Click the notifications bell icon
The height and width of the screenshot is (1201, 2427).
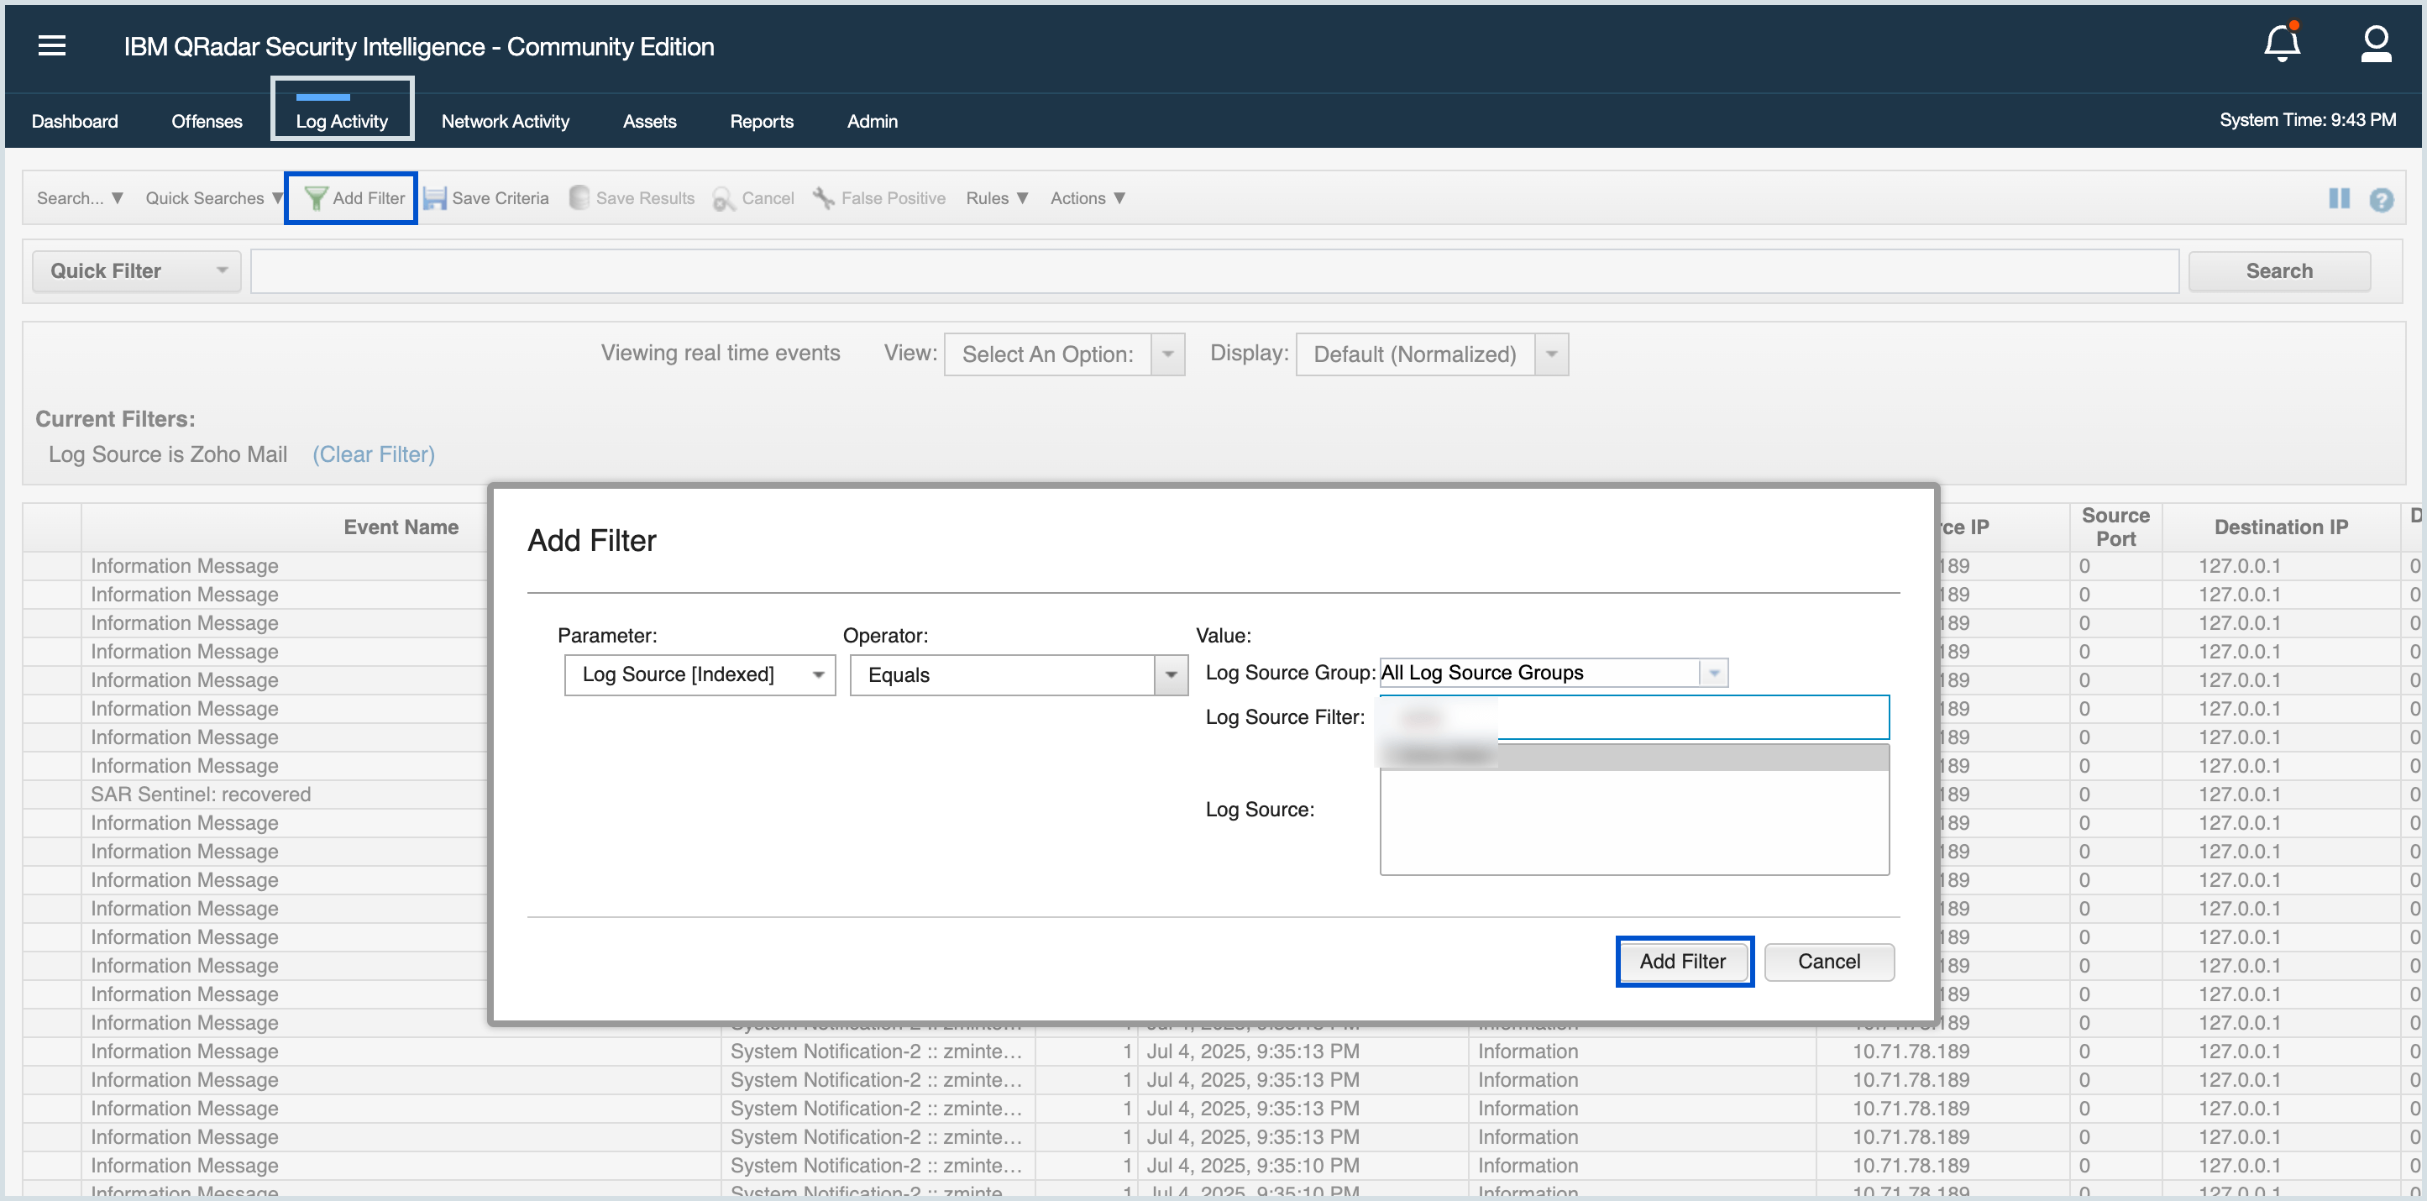click(2281, 44)
